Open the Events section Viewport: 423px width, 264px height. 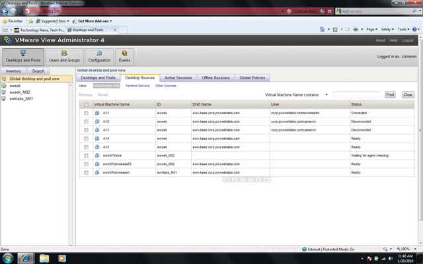(x=124, y=57)
